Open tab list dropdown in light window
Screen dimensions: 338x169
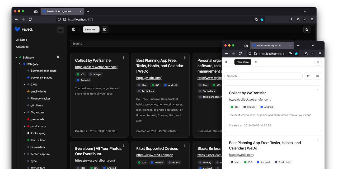313,45
